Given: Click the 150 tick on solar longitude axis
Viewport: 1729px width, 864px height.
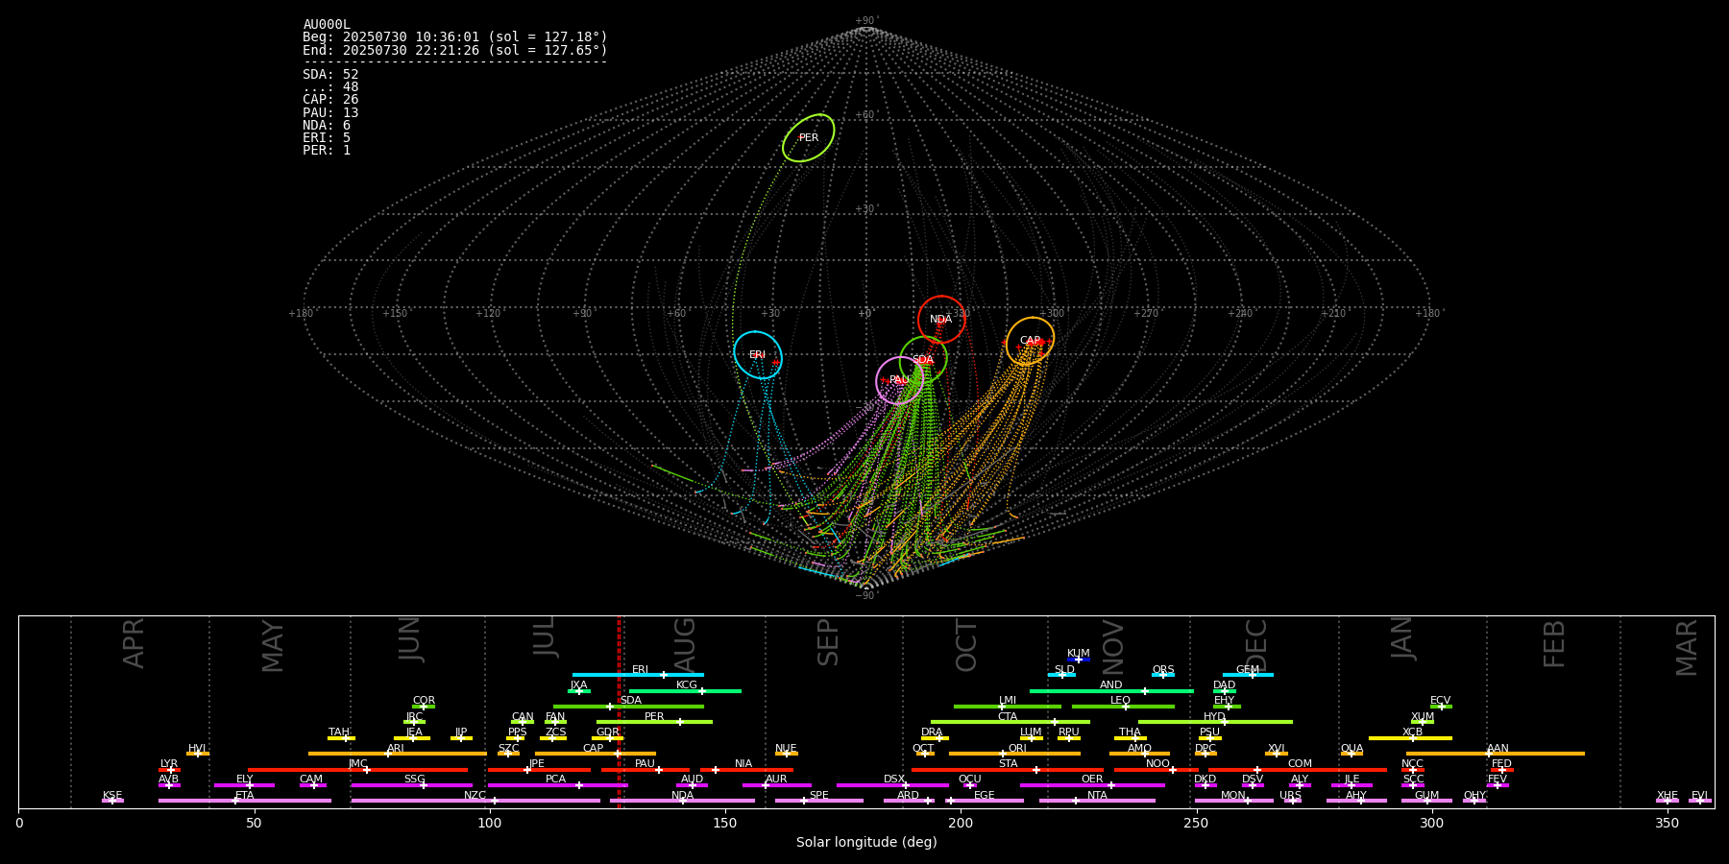Looking at the screenshot, I should [725, 824].
